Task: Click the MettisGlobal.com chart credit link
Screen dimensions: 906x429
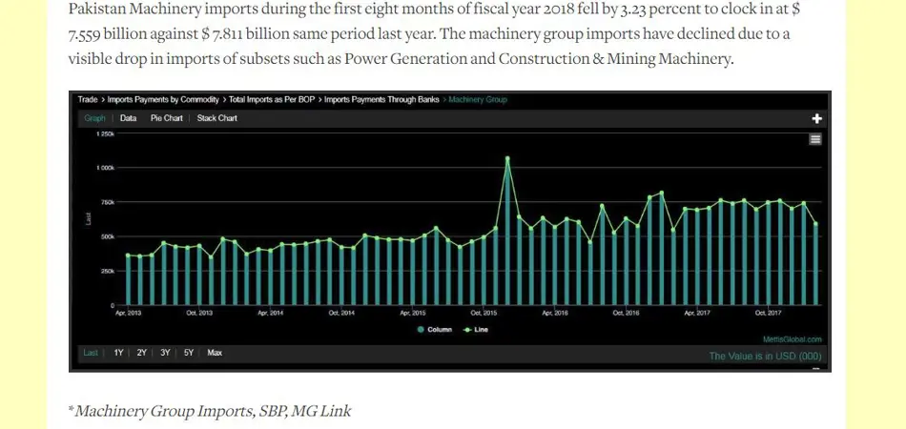Action: coord(792,338)
